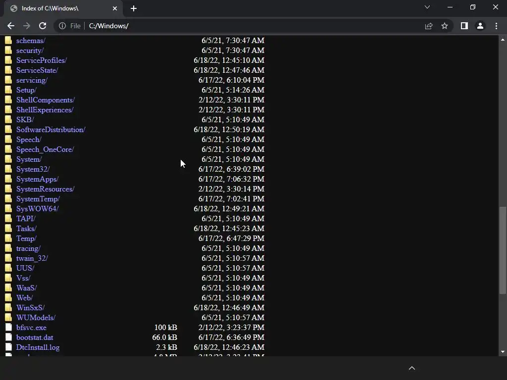
Task: Click the scrollbar down arrow
Action: [x=503, y=352]
